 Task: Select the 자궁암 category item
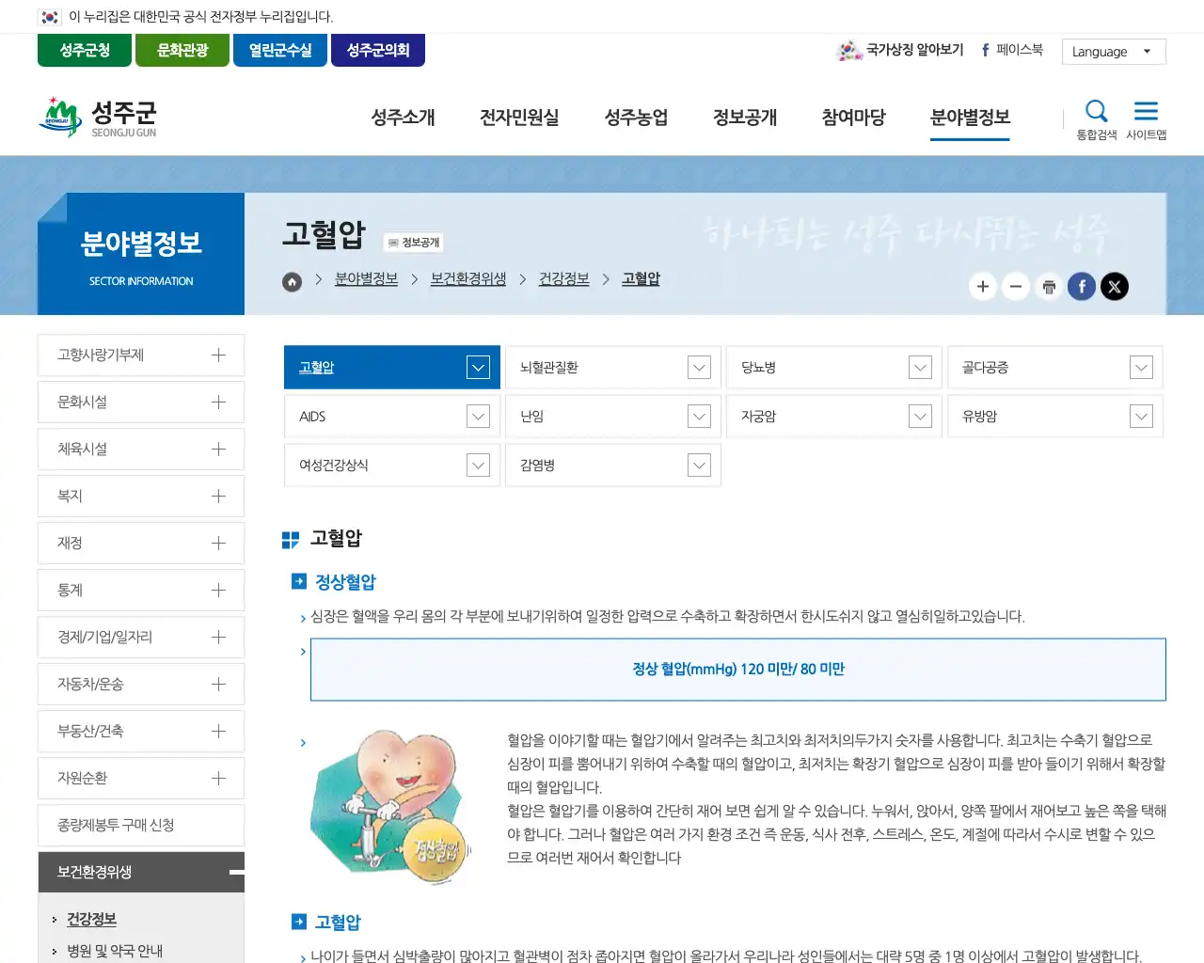coord(834,417)
